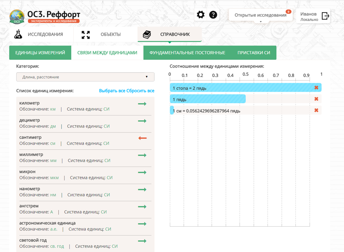Switch to the ОБЪЕКТЫ section

(101, 34)
